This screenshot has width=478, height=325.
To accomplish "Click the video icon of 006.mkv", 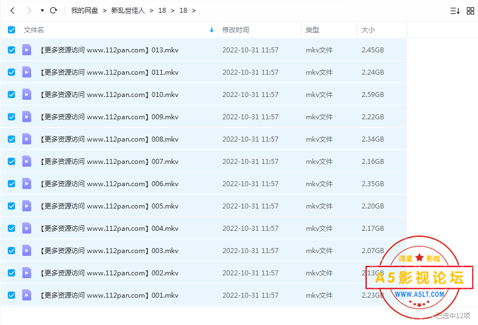I will click(27, 184).
